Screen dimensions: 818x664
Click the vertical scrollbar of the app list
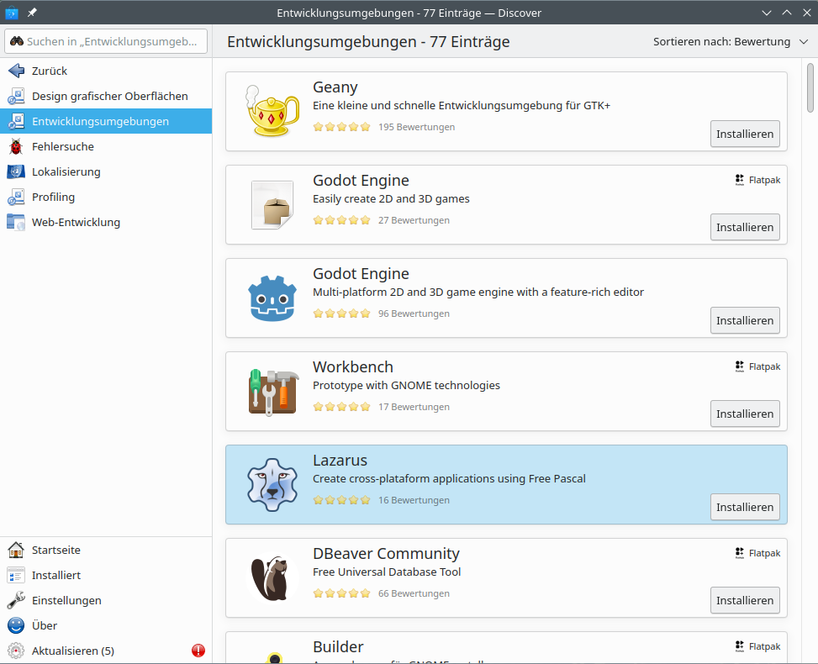[810, 87]
